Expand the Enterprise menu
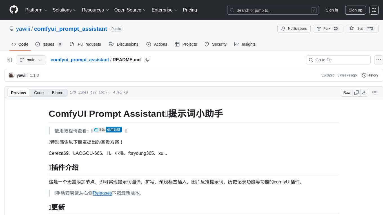383x215 pixels. click(x=164, y=10)
